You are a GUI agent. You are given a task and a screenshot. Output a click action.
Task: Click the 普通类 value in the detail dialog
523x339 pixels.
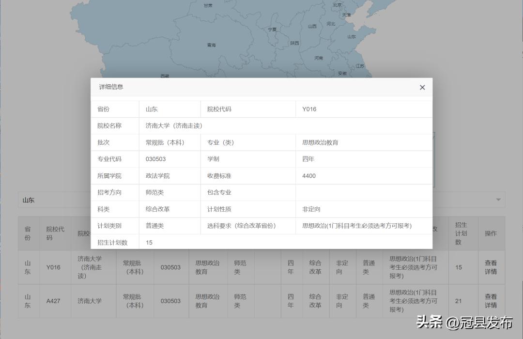coord(154,226)
